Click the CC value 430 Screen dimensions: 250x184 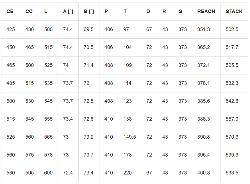(x=29, y=29)
